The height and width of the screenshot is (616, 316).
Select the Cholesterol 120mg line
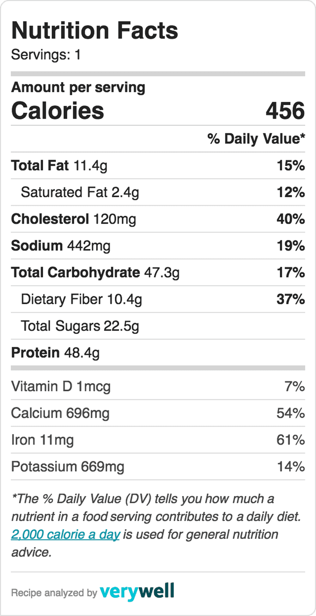[158, 219]
